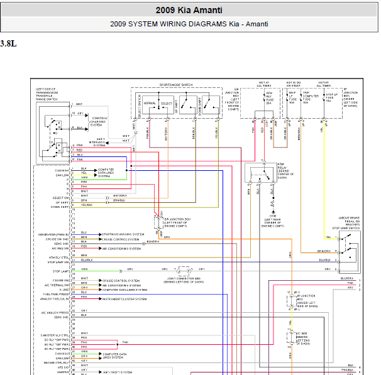Click the 'SPORTS MODE SWITCH' label
Image resolution: width=381 pixels, height=375 pixels.
(176, 85)
